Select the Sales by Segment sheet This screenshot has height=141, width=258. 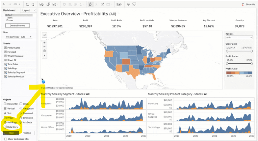pos(14,72)
